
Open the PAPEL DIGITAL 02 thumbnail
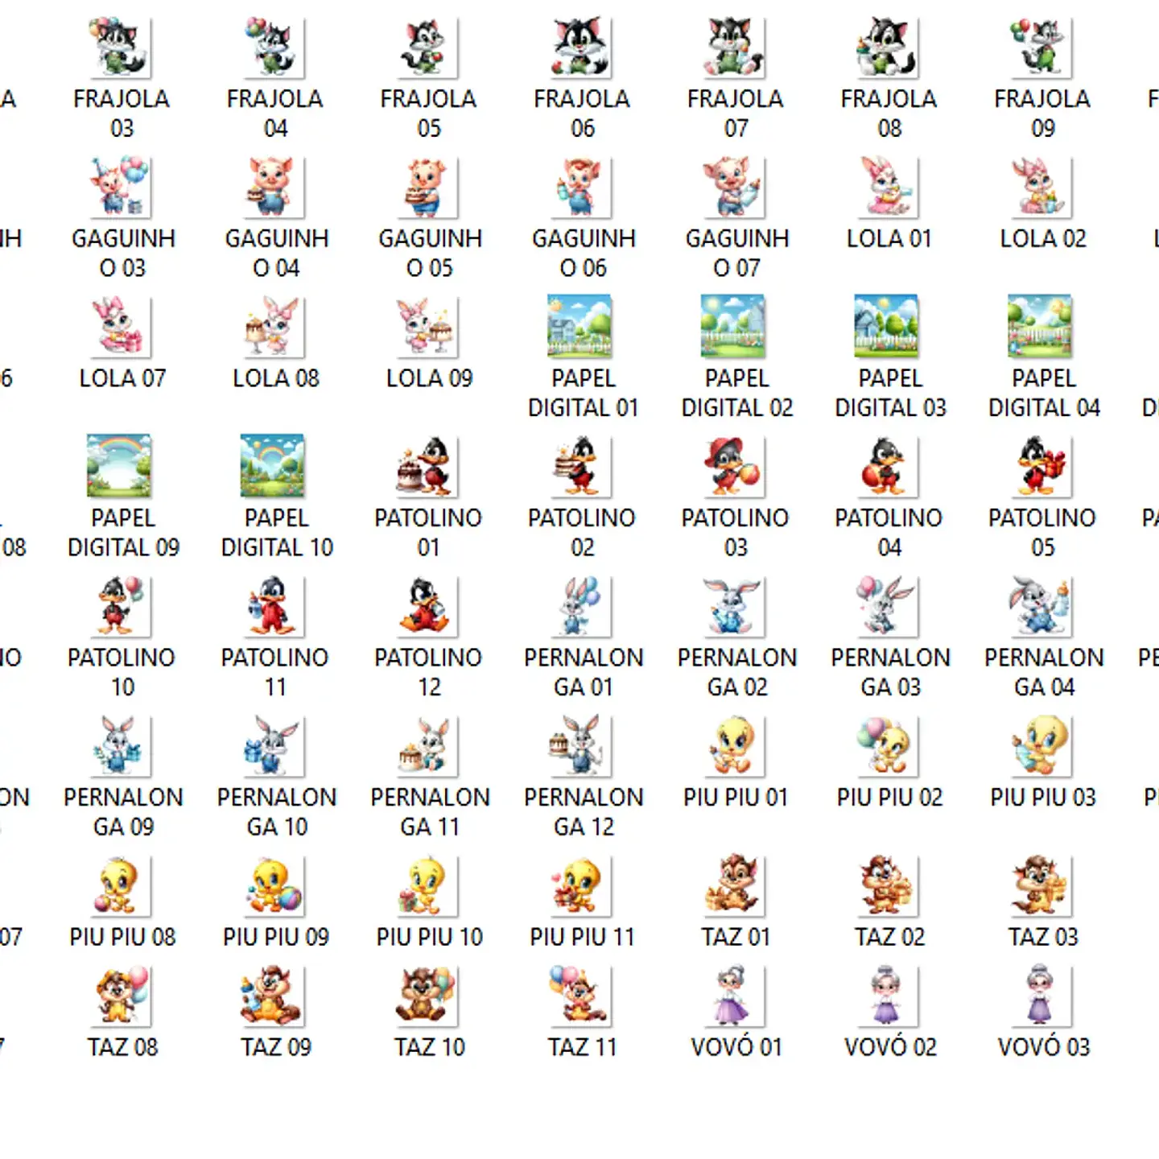(x=734, y=326)
